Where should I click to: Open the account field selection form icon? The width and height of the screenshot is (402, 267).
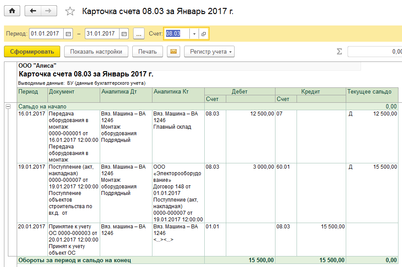204,34
